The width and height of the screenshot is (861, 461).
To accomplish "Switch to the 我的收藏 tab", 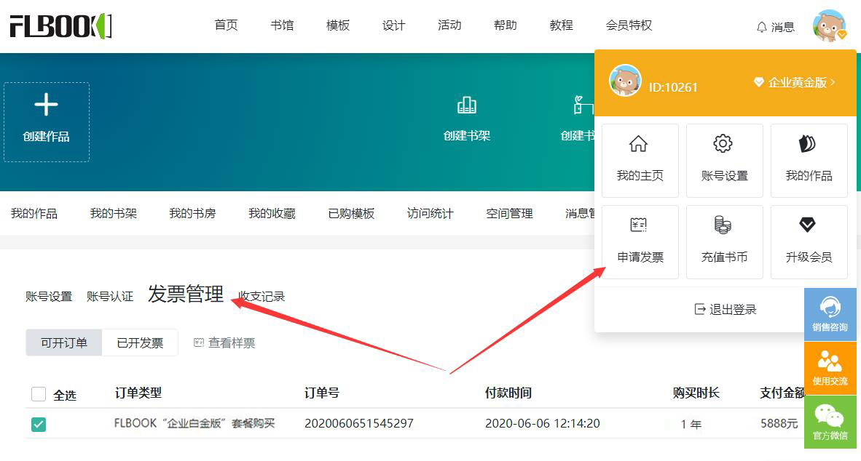I will (x=272, y=213).
